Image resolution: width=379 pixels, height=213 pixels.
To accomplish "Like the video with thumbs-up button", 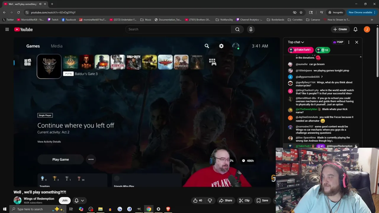I will (197, 201).
